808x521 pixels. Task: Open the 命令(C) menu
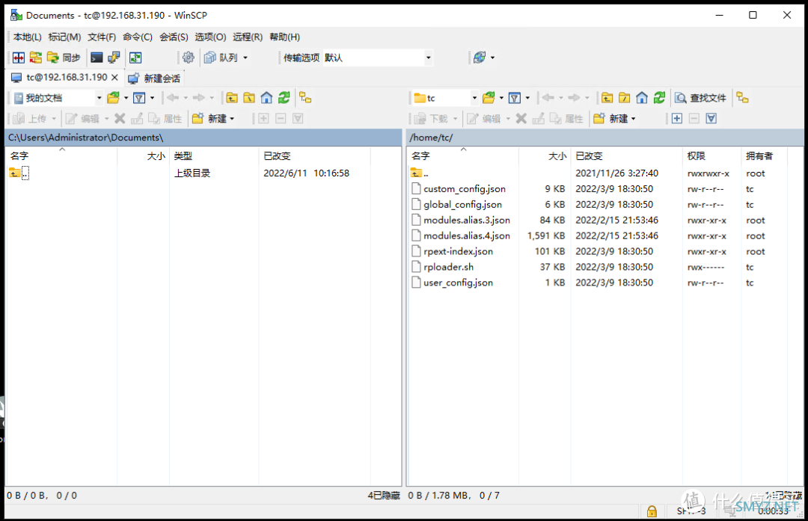[137, 37]
